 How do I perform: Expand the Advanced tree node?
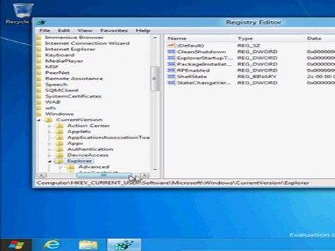(61, 167)
